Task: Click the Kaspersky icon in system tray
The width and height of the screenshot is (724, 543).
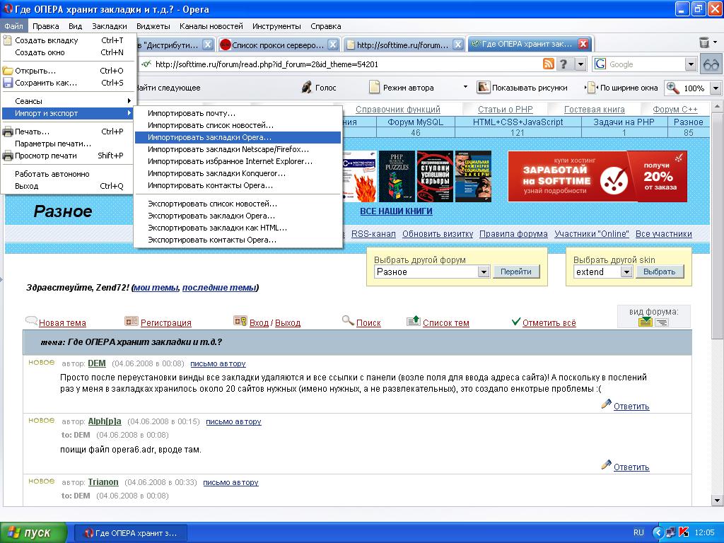Action: pyautogui.click(x=684, y=532)
